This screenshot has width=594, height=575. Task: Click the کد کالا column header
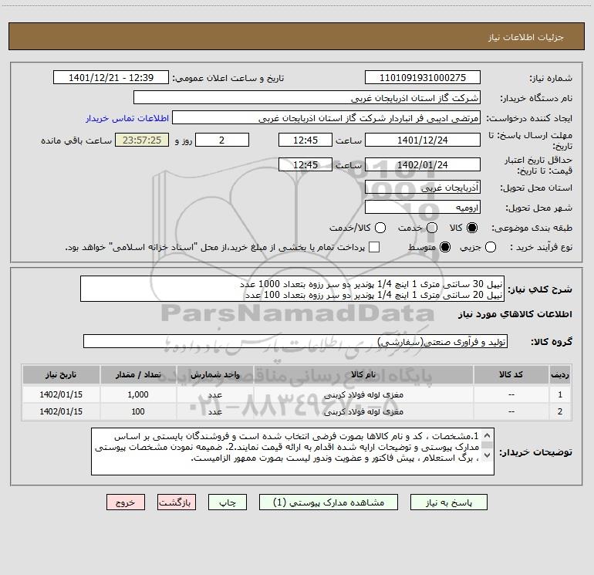click(511, 374)
